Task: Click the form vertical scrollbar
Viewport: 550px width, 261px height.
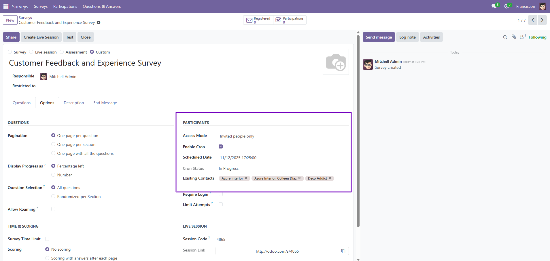Action: [x=358, y=131]
